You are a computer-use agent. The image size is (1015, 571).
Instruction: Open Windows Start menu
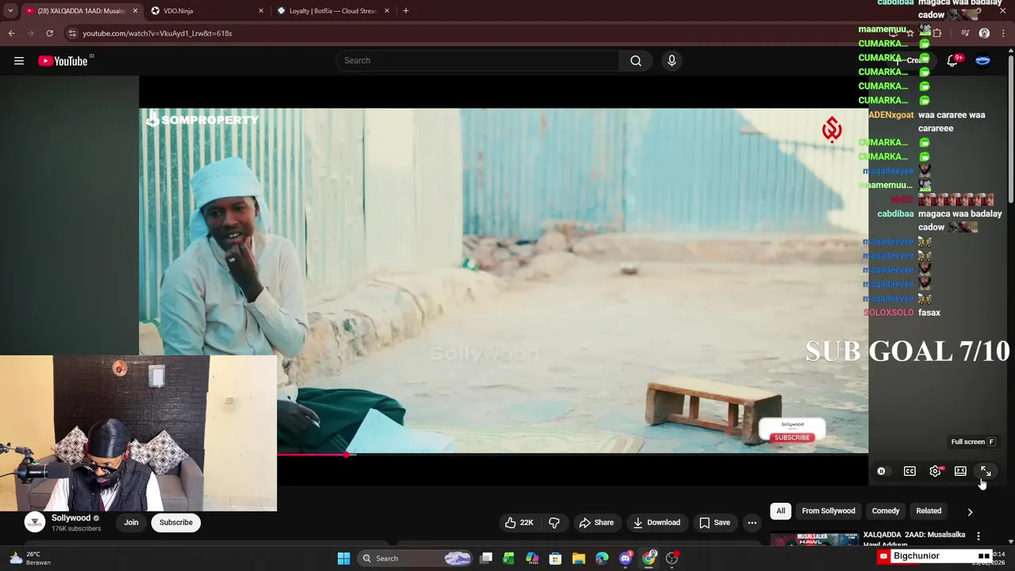[343, 558]
